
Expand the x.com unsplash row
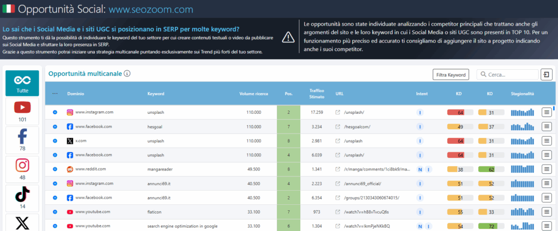click(x=55, y=141)
